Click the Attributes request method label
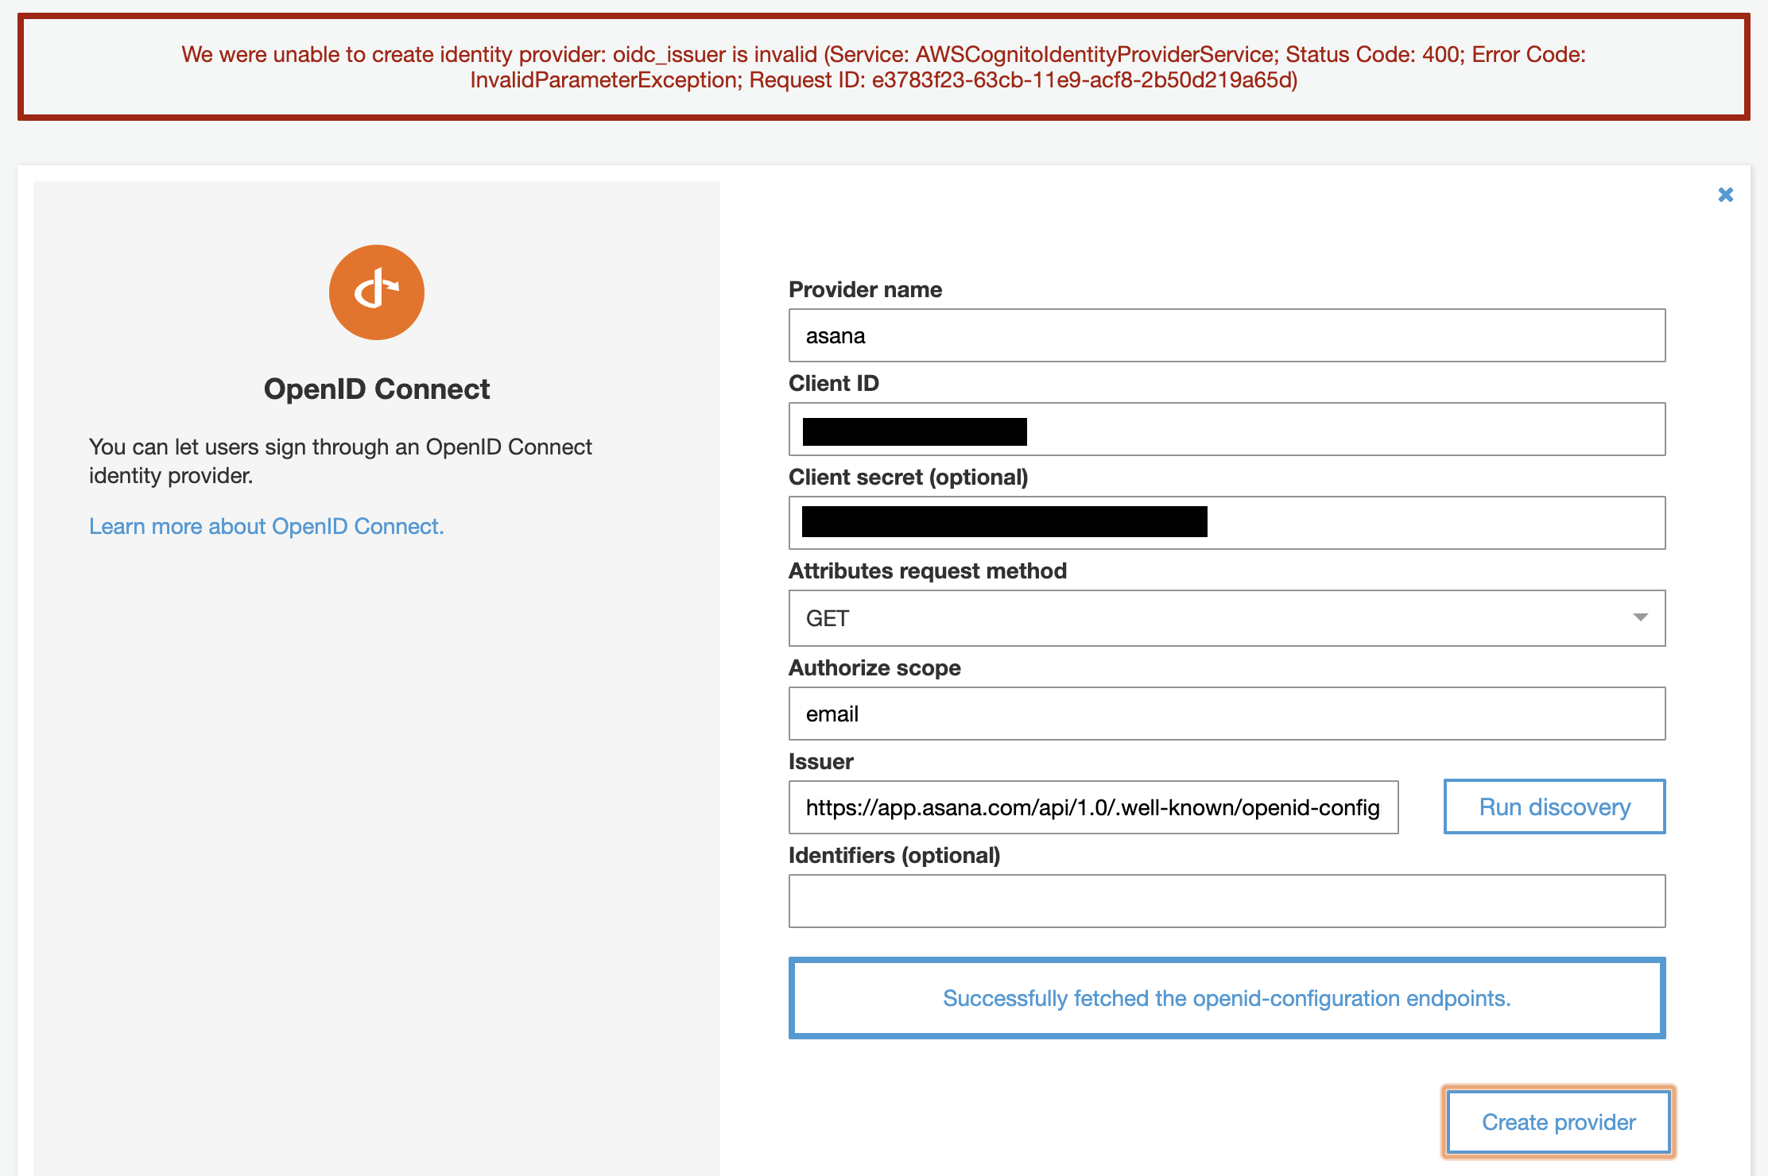The image size is (1768, 1176). (x=927, y=571)
